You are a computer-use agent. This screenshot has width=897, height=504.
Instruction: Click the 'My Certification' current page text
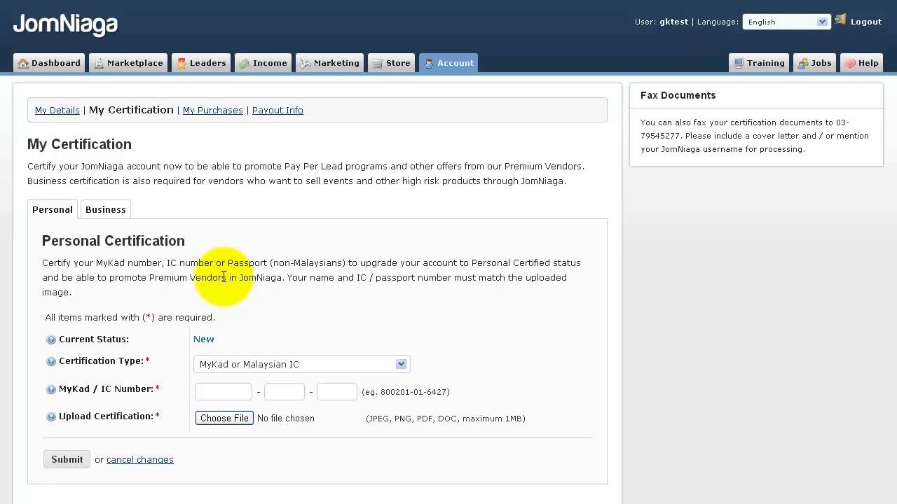point(131,110)
